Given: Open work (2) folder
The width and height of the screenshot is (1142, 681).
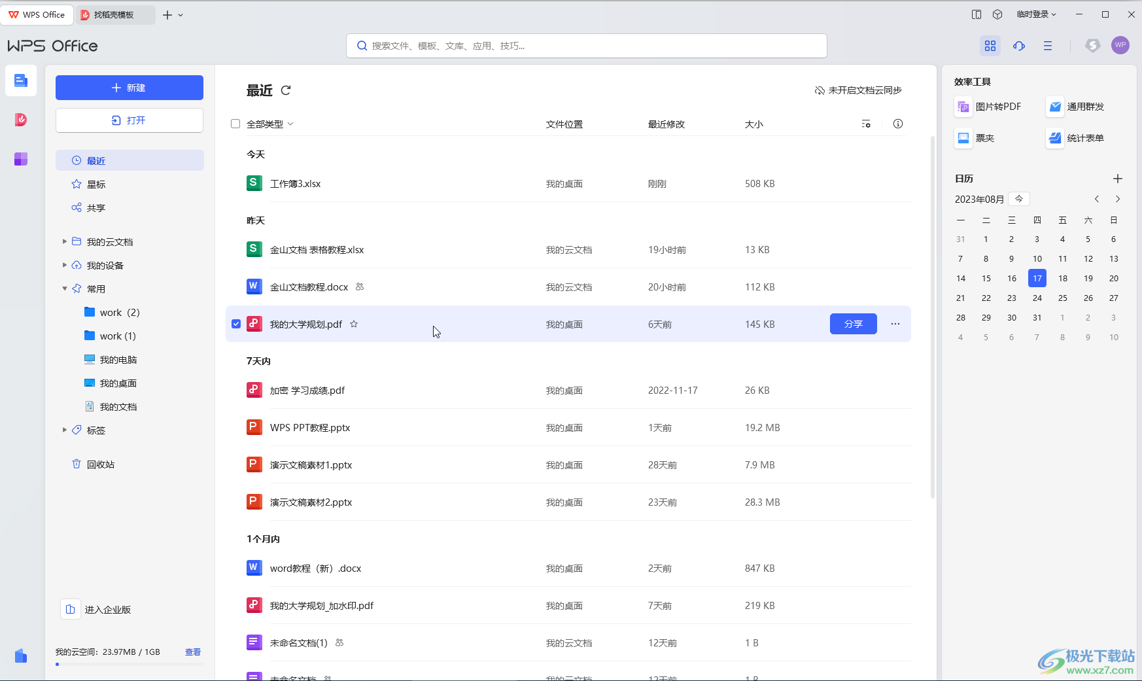Looking at the screenshot, I should (x=112, y=312).
